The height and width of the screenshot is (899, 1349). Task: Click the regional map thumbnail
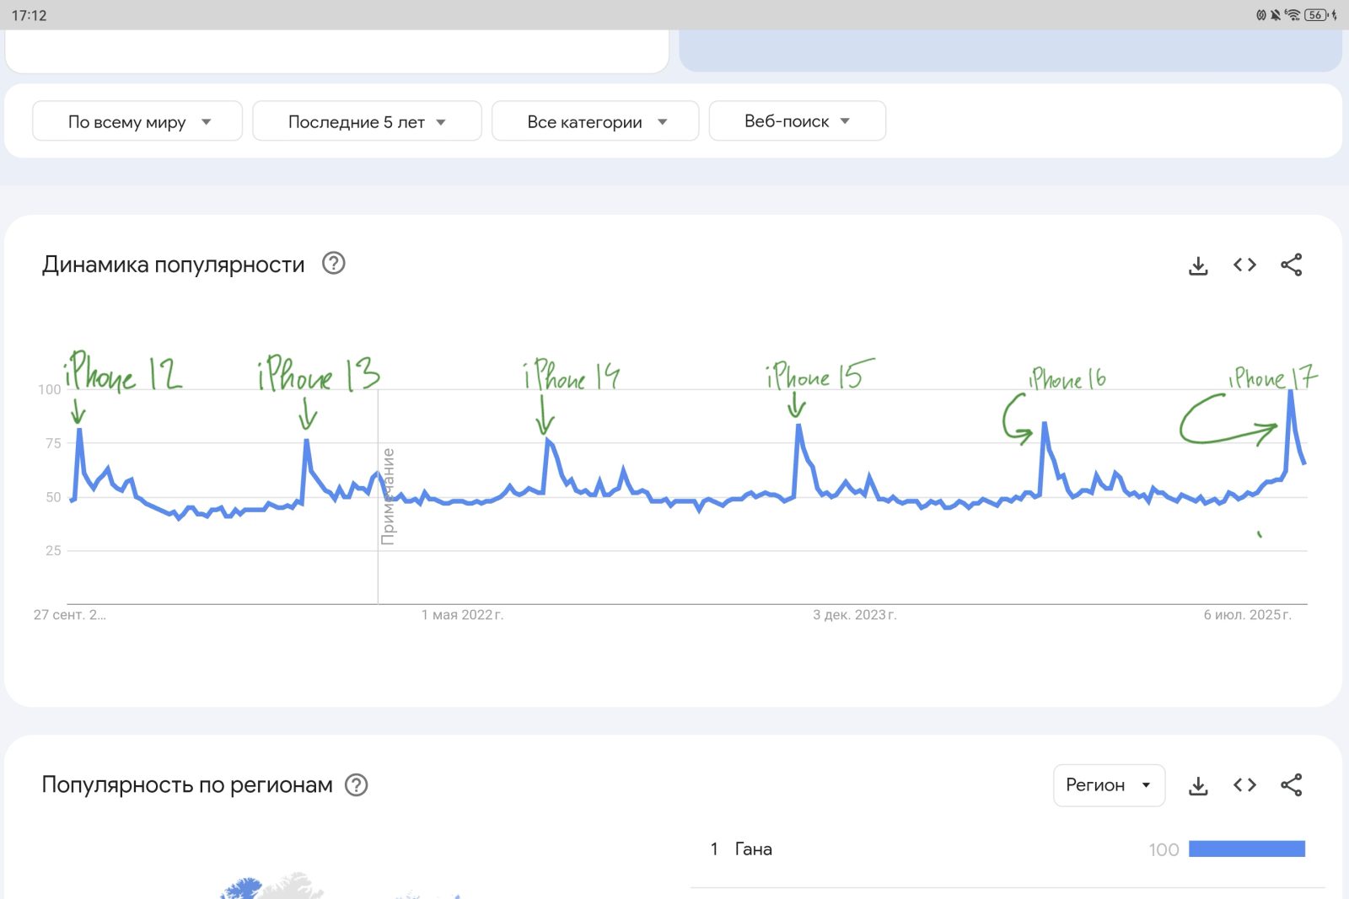(x=270, y=886)
